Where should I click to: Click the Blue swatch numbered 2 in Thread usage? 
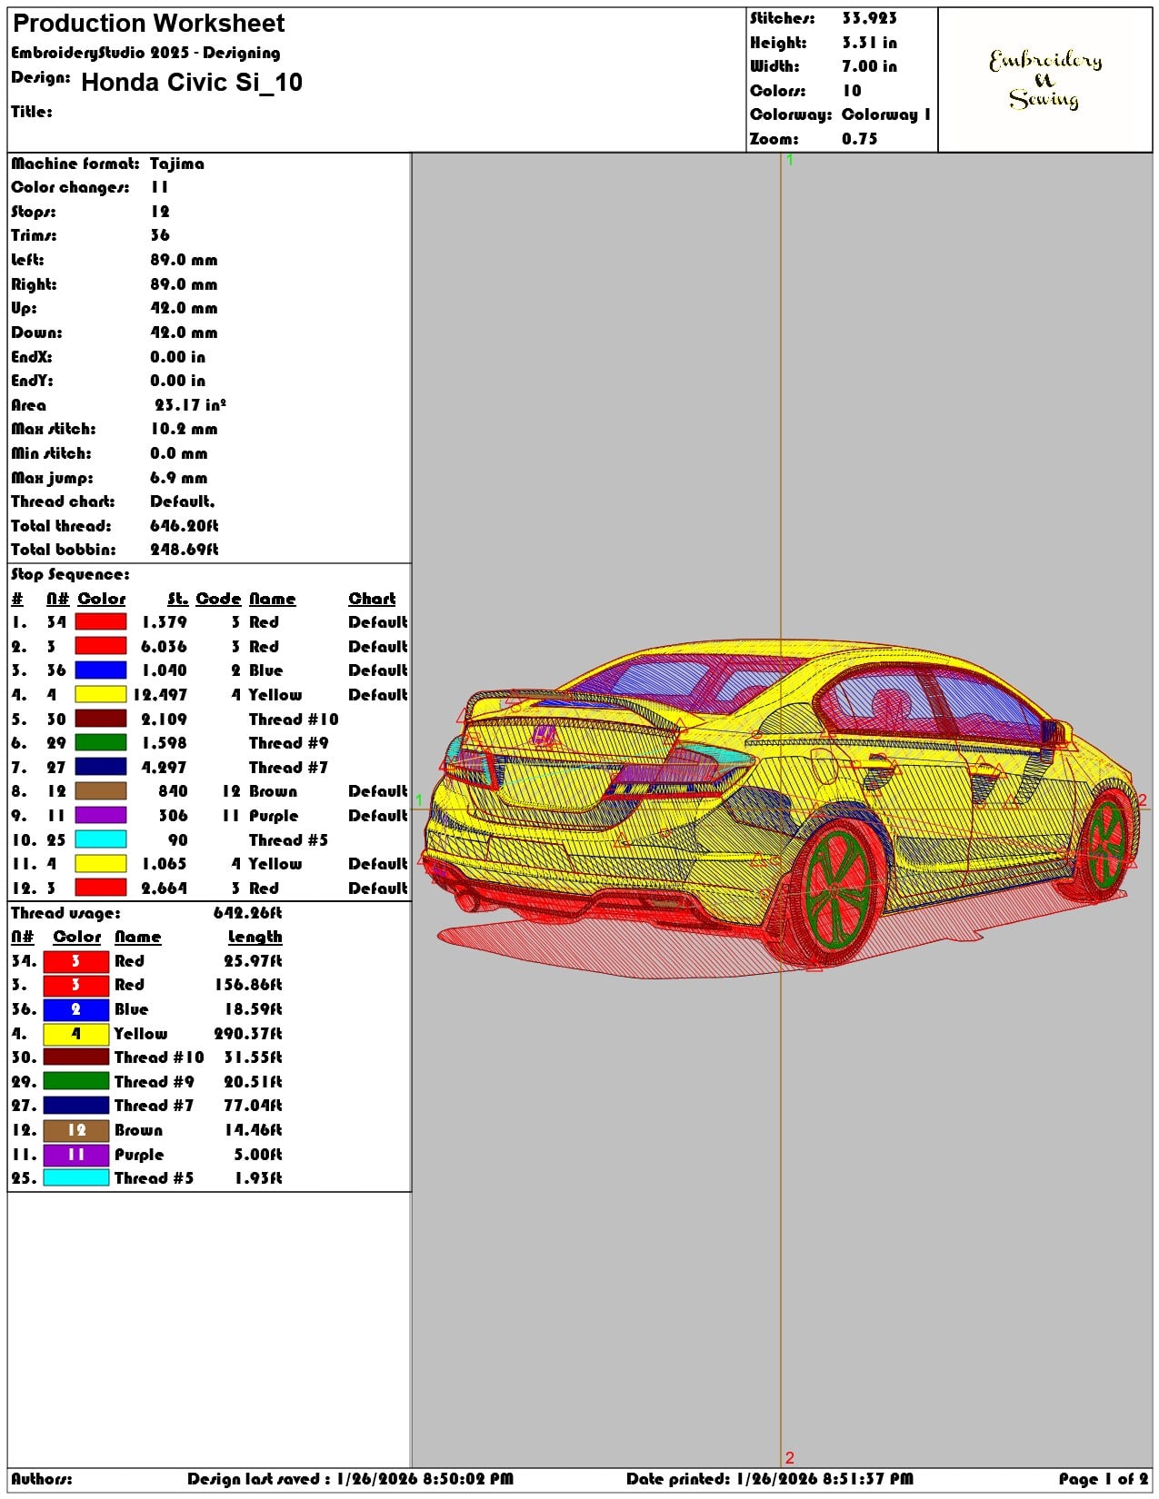click(76, 1009)
